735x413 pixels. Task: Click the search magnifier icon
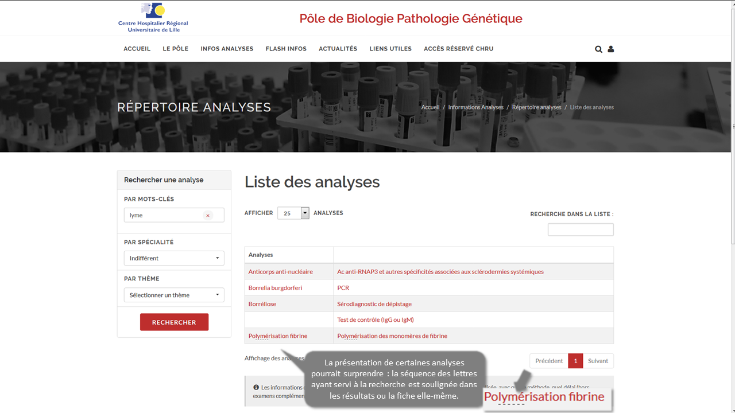point(598,49)
